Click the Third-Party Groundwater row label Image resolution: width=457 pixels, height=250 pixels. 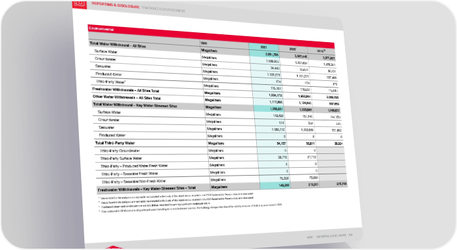tap(120, 151)
